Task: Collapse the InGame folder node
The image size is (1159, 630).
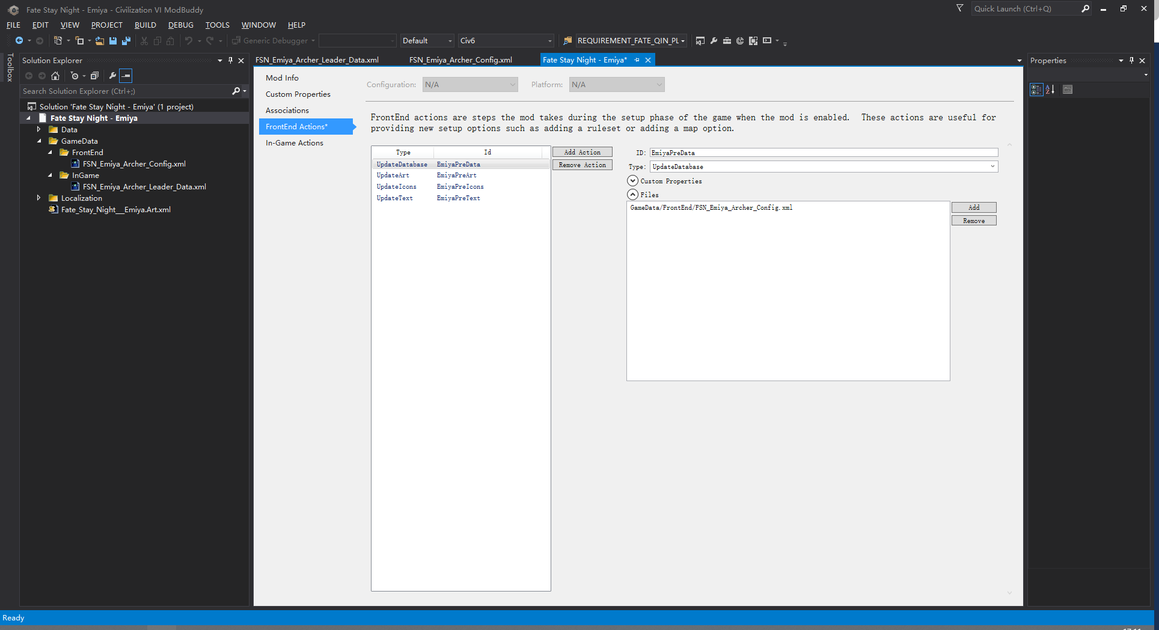Action: 50,176
